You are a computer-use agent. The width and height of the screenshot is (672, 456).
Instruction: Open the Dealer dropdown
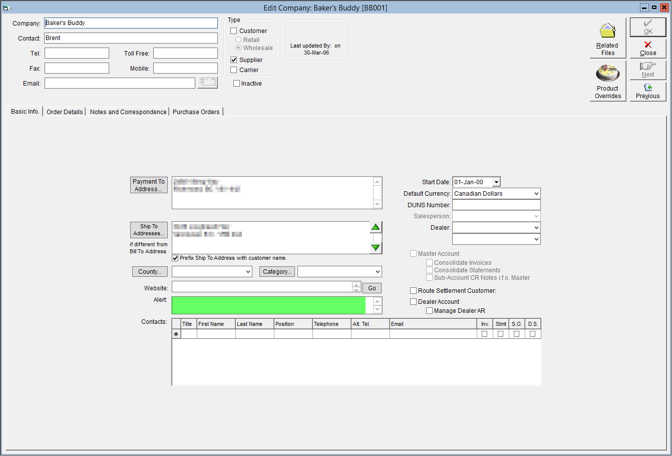(536, 228)
